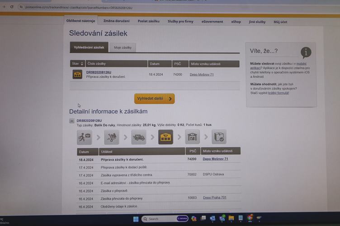340x226 pixels.
Task: Click the 'Detailní informace k zásilkám' heading
Action: tap(108, 111)
